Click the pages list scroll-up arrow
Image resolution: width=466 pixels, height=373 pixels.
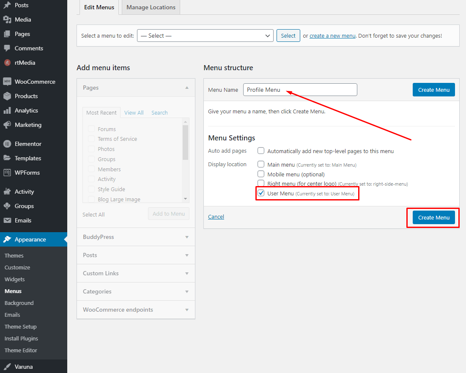pyautogui.click(x=186, y=122)
